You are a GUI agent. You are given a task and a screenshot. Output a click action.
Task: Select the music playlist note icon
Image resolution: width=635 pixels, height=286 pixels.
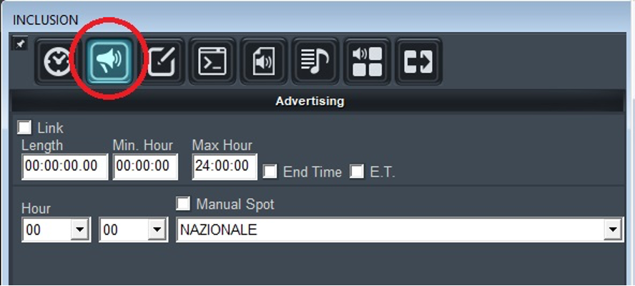point(315,61)
